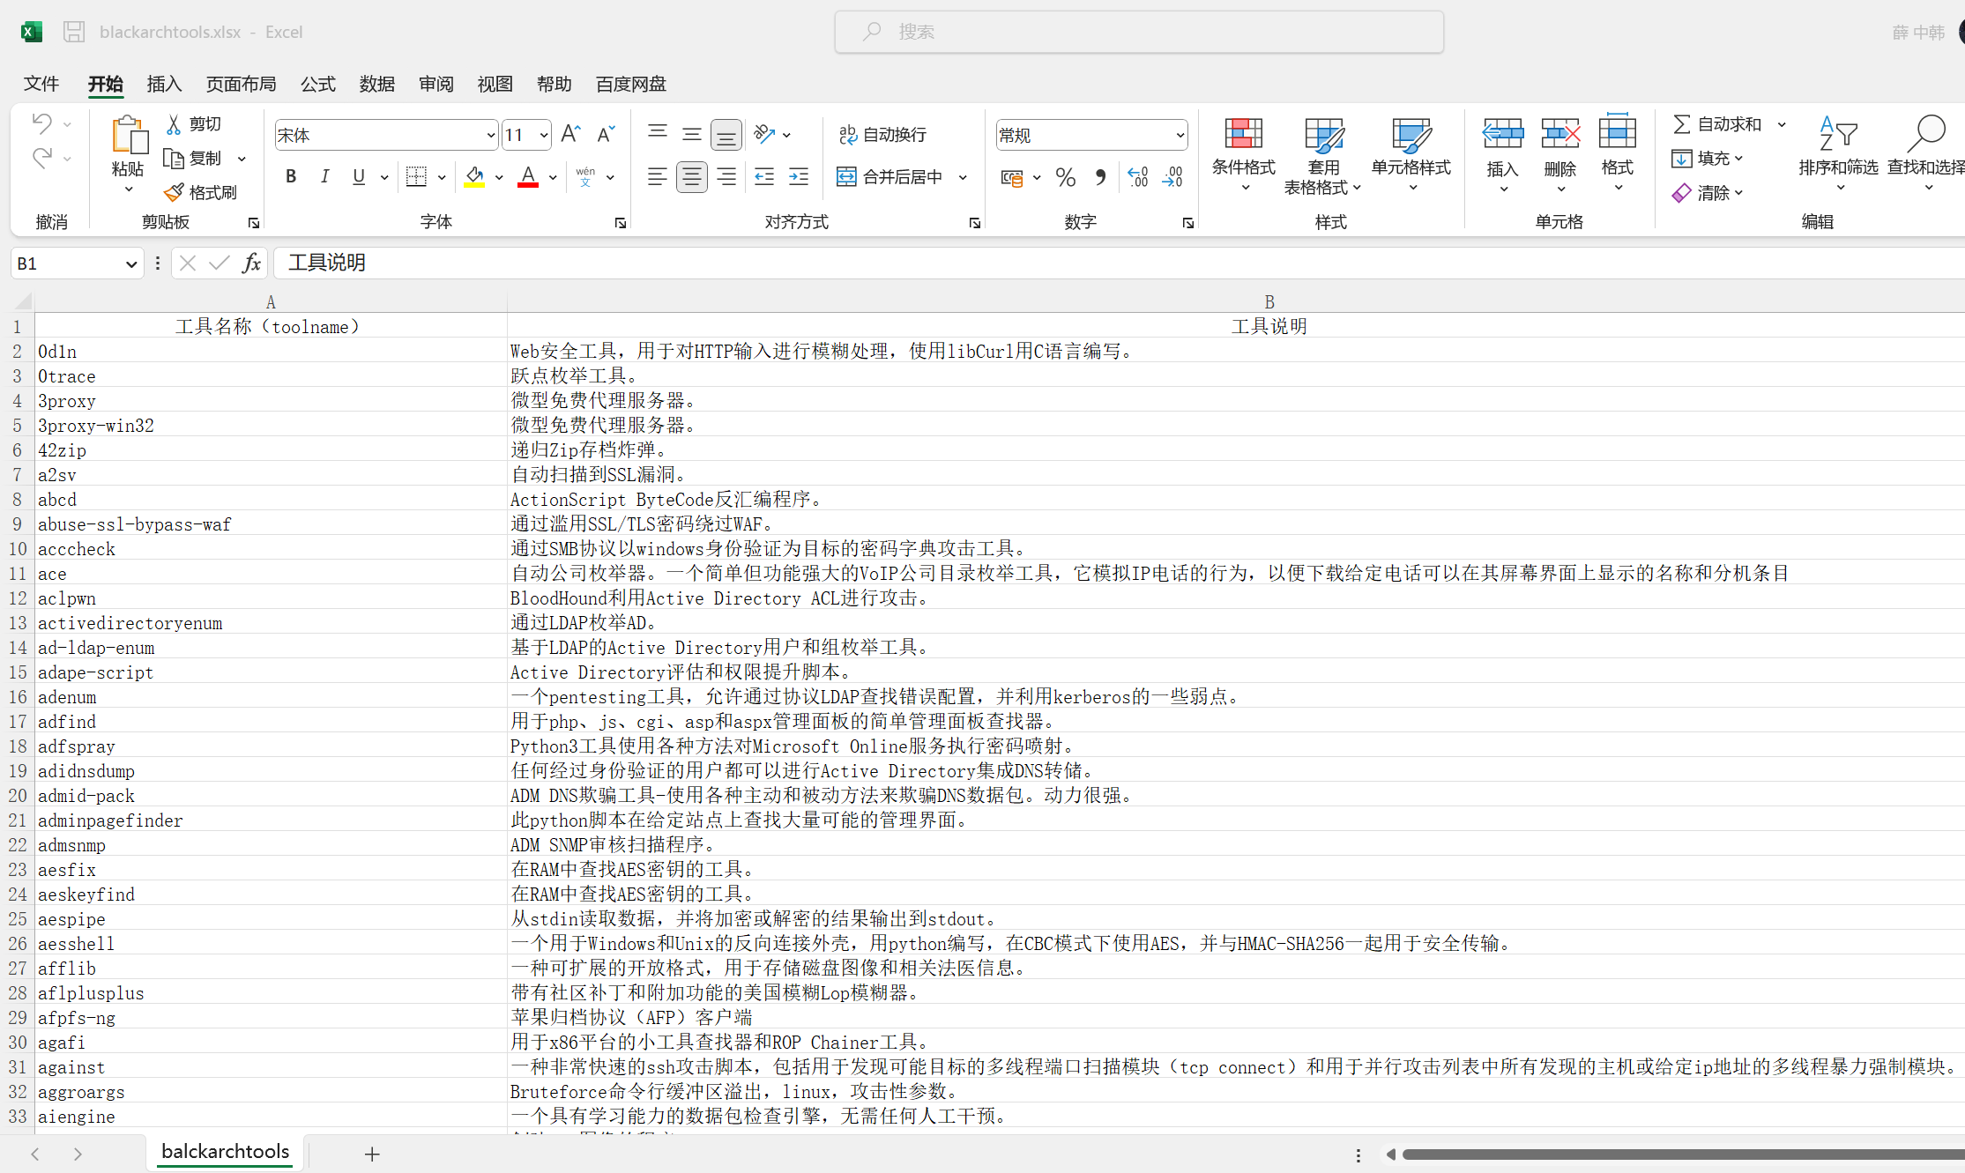The height and width of the screenshot is (1173, 1965).
Task: Click the decrease indent icon
Action: pos(764,176)
